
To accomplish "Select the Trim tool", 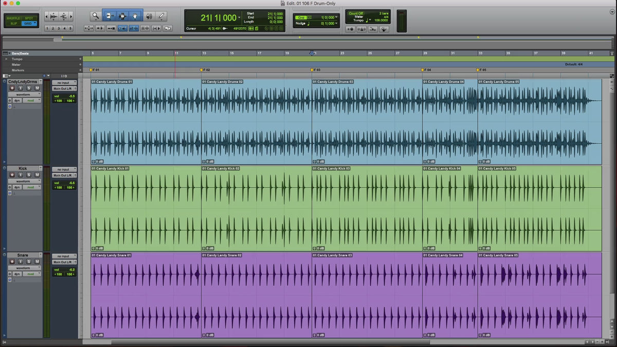I will (110, 16).
